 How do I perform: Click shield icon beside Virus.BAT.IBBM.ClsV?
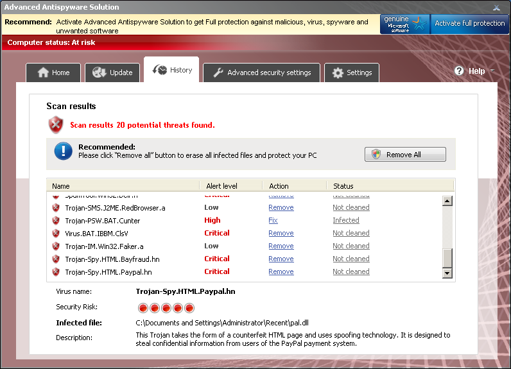[x=56, y=234]
